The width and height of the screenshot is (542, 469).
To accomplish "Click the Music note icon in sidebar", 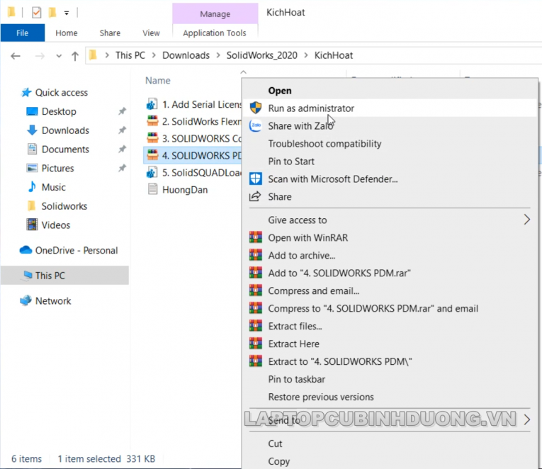I will tap(32, 186).
